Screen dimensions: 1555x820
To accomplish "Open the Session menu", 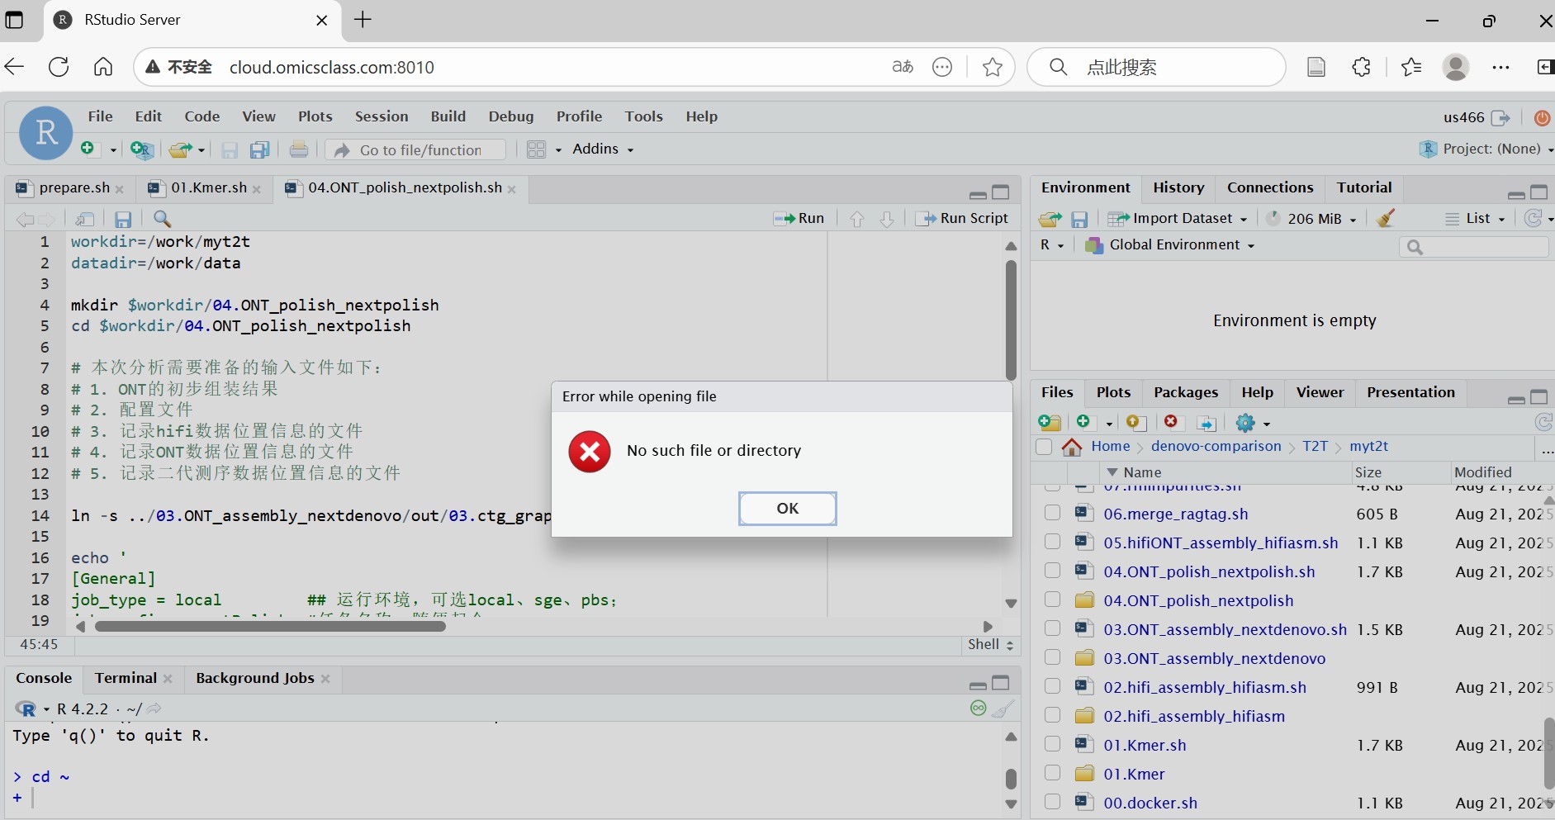I will [x=381, y=116].
